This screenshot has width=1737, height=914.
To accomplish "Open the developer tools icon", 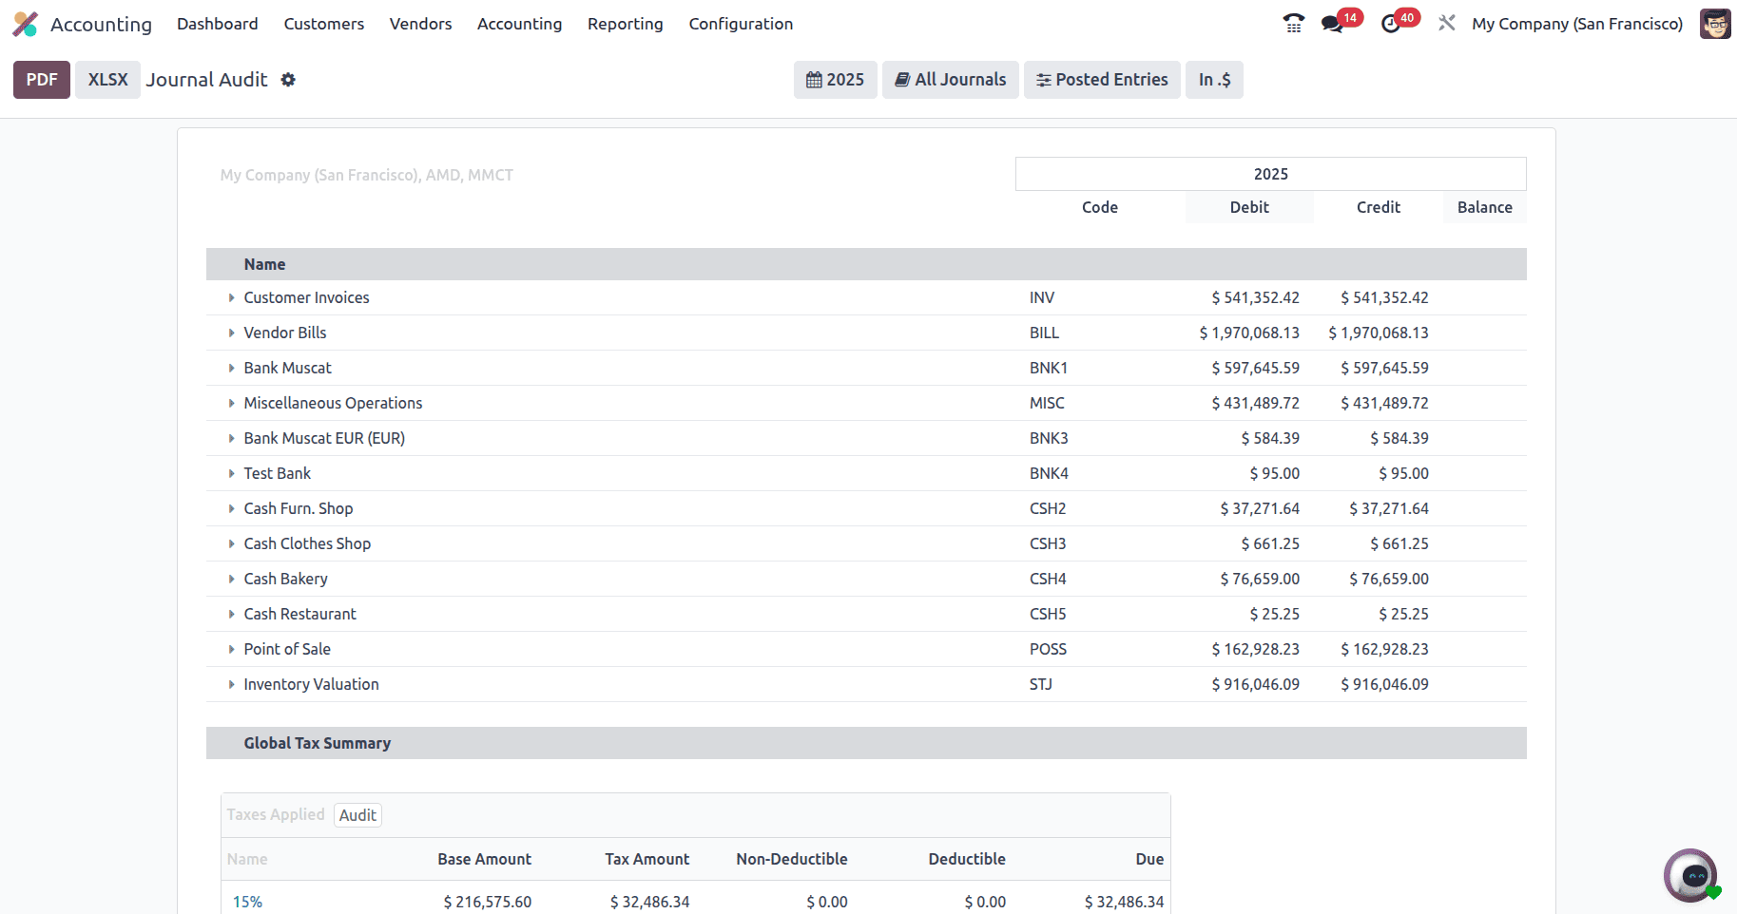I will point(1446,23).
